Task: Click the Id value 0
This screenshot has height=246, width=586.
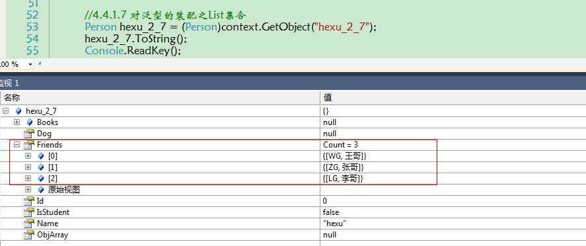Action: click(x=325, y=201)
